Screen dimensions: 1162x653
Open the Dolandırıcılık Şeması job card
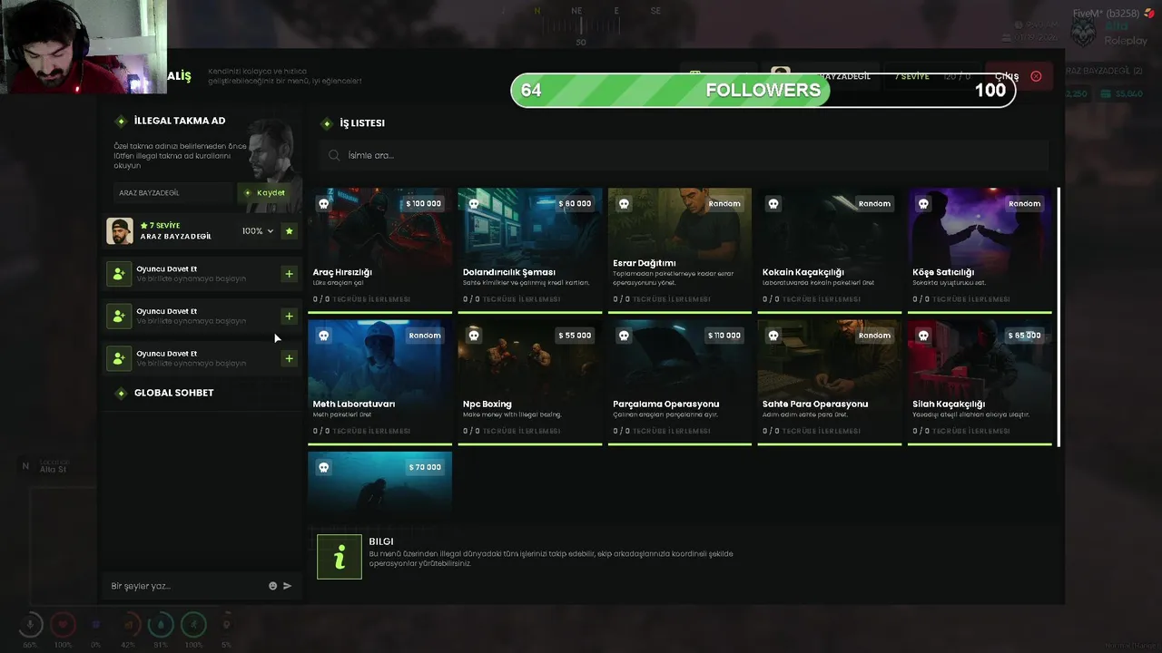529,250
